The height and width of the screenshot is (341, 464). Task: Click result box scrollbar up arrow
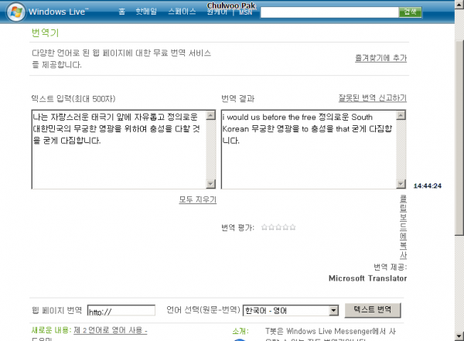pyautogui.click(x=401, y=115)
